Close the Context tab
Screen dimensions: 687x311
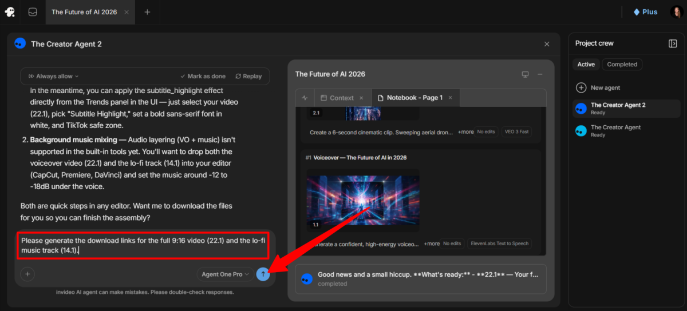(x=361, y=98)
